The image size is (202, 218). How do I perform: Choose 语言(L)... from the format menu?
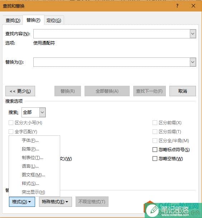pos(34,166)
